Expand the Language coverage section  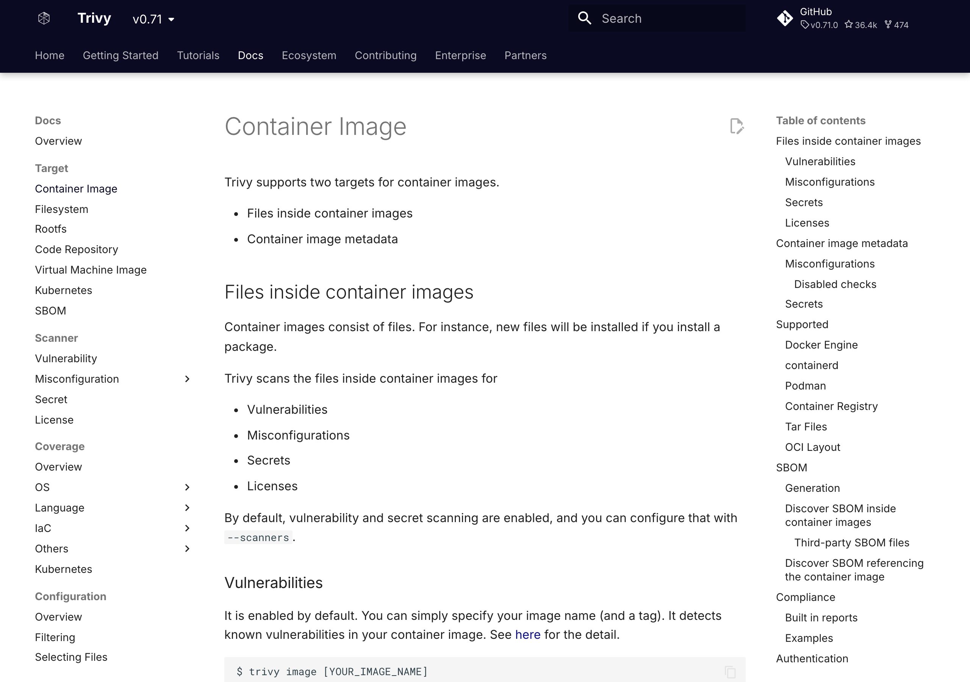tap(187, 507)
